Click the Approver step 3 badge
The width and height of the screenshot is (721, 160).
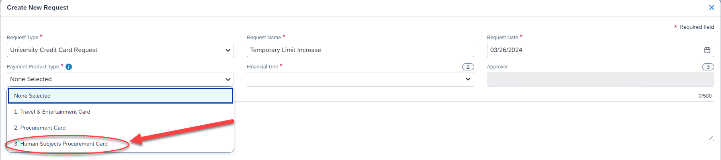708,67
